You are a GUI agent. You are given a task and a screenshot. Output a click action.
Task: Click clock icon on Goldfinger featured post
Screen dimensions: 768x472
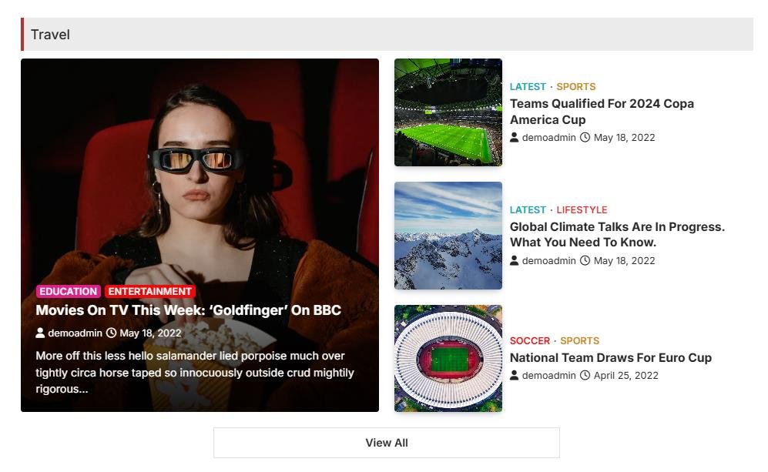point(111,333)
